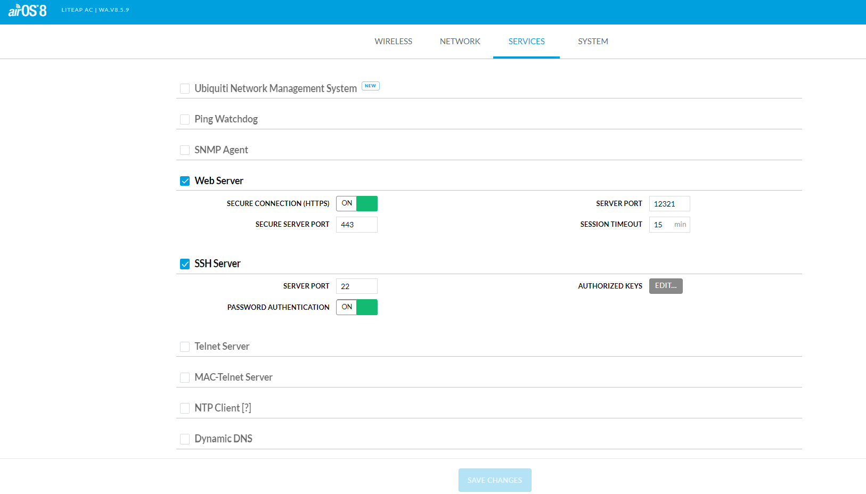Switch to the Wireless tab
Image resolution: width=866 pixels, height=494 pixels.
coord(393,42)
